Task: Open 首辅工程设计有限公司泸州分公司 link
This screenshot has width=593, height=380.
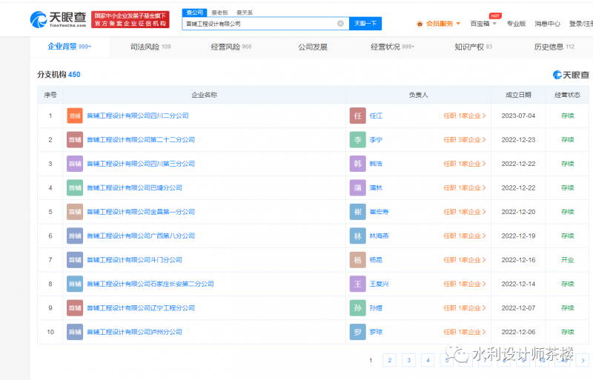Action: tap(134, 332)
